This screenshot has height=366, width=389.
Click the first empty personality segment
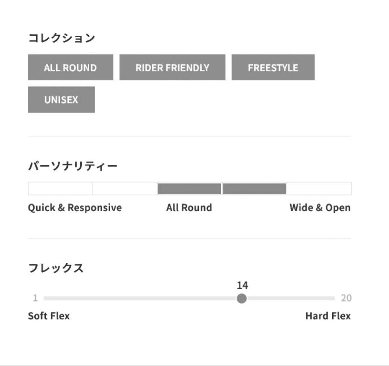[x=60, y=189]
